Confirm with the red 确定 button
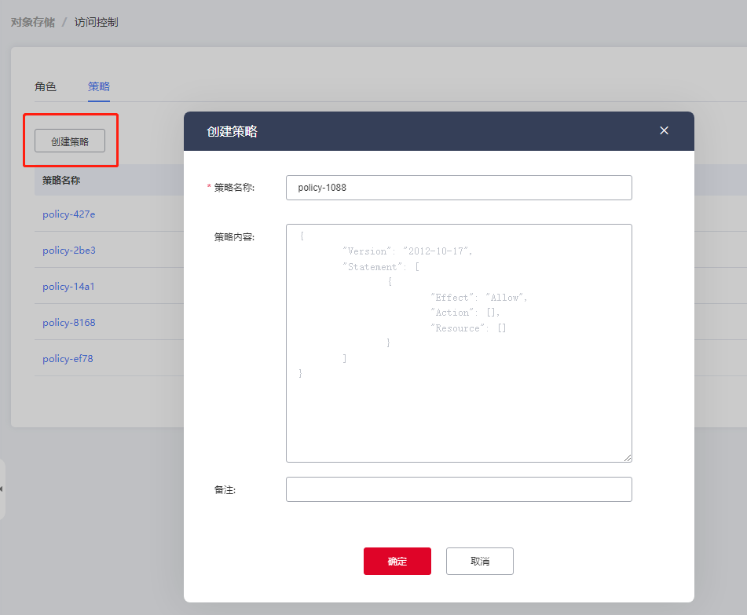This screenshot has width=747, height=615. (x=397, y=562)
